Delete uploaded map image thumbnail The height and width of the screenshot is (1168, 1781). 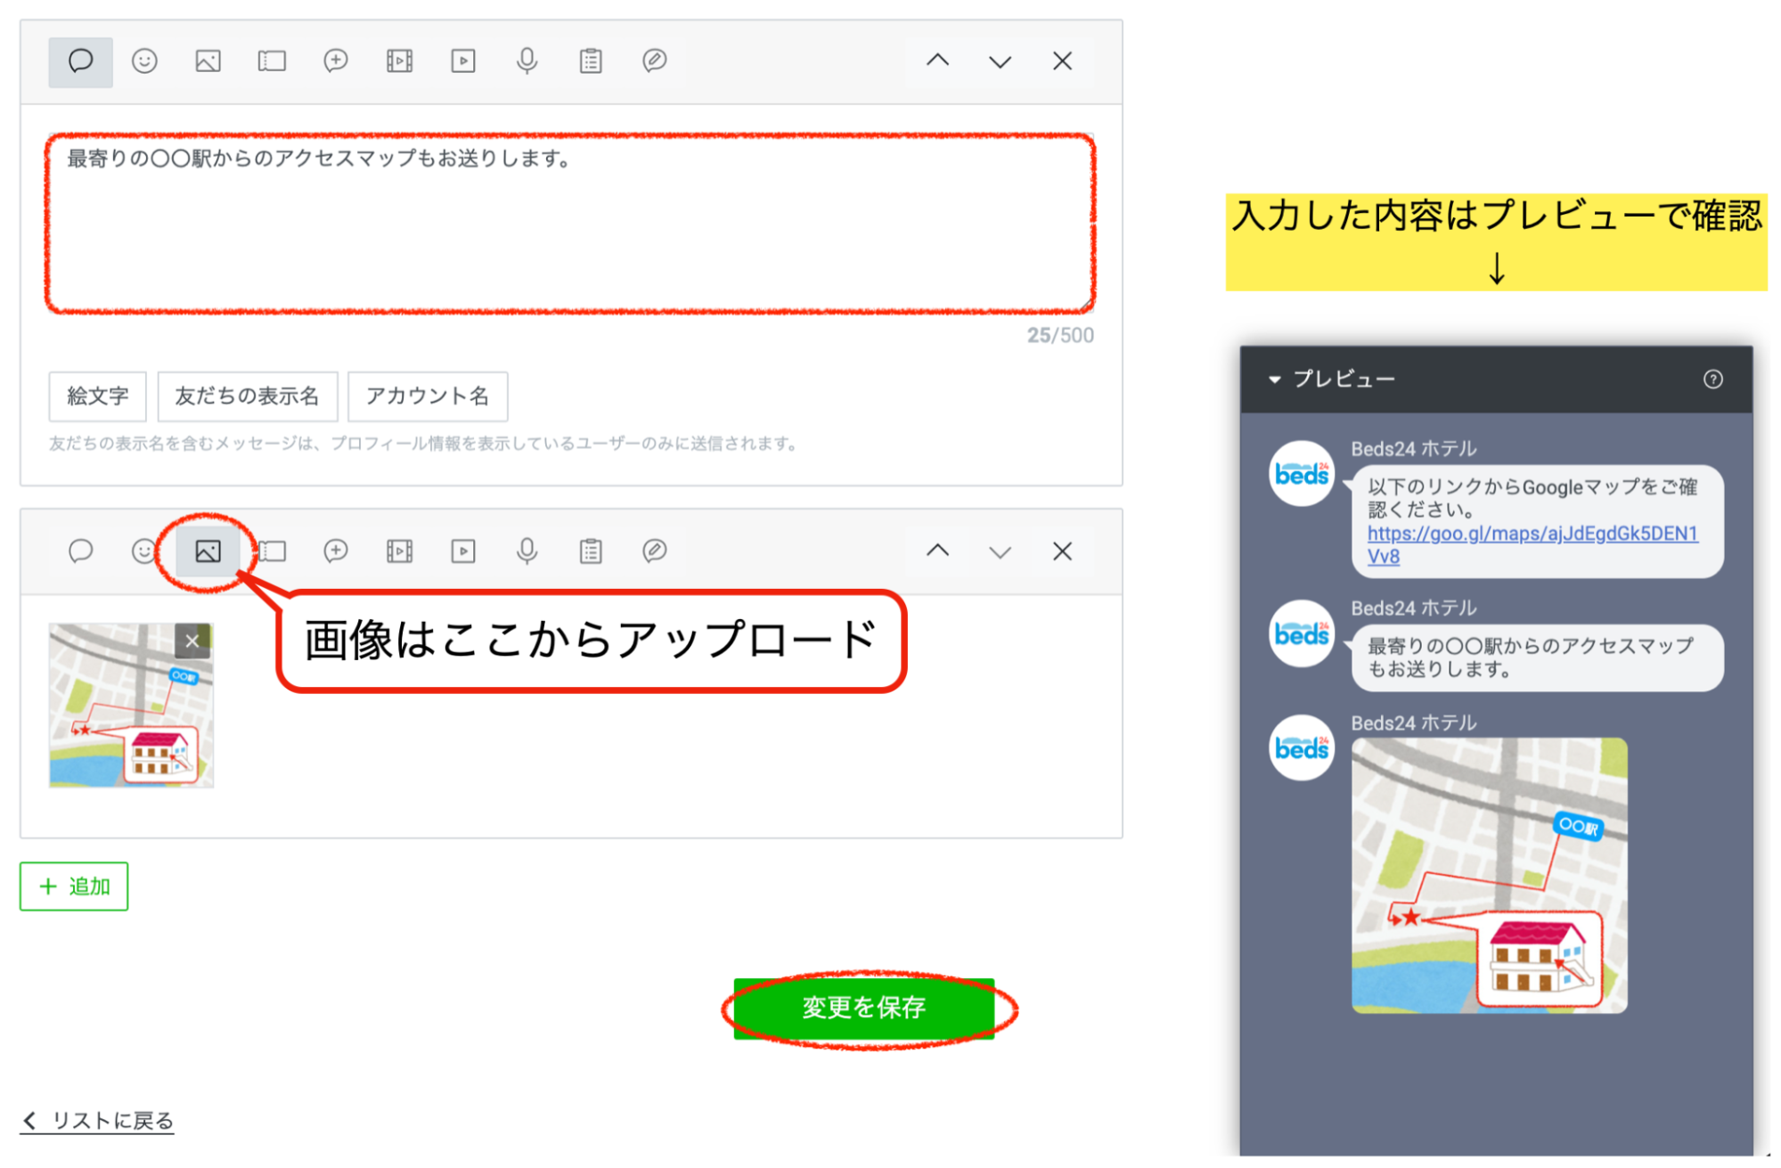[192, 641]
